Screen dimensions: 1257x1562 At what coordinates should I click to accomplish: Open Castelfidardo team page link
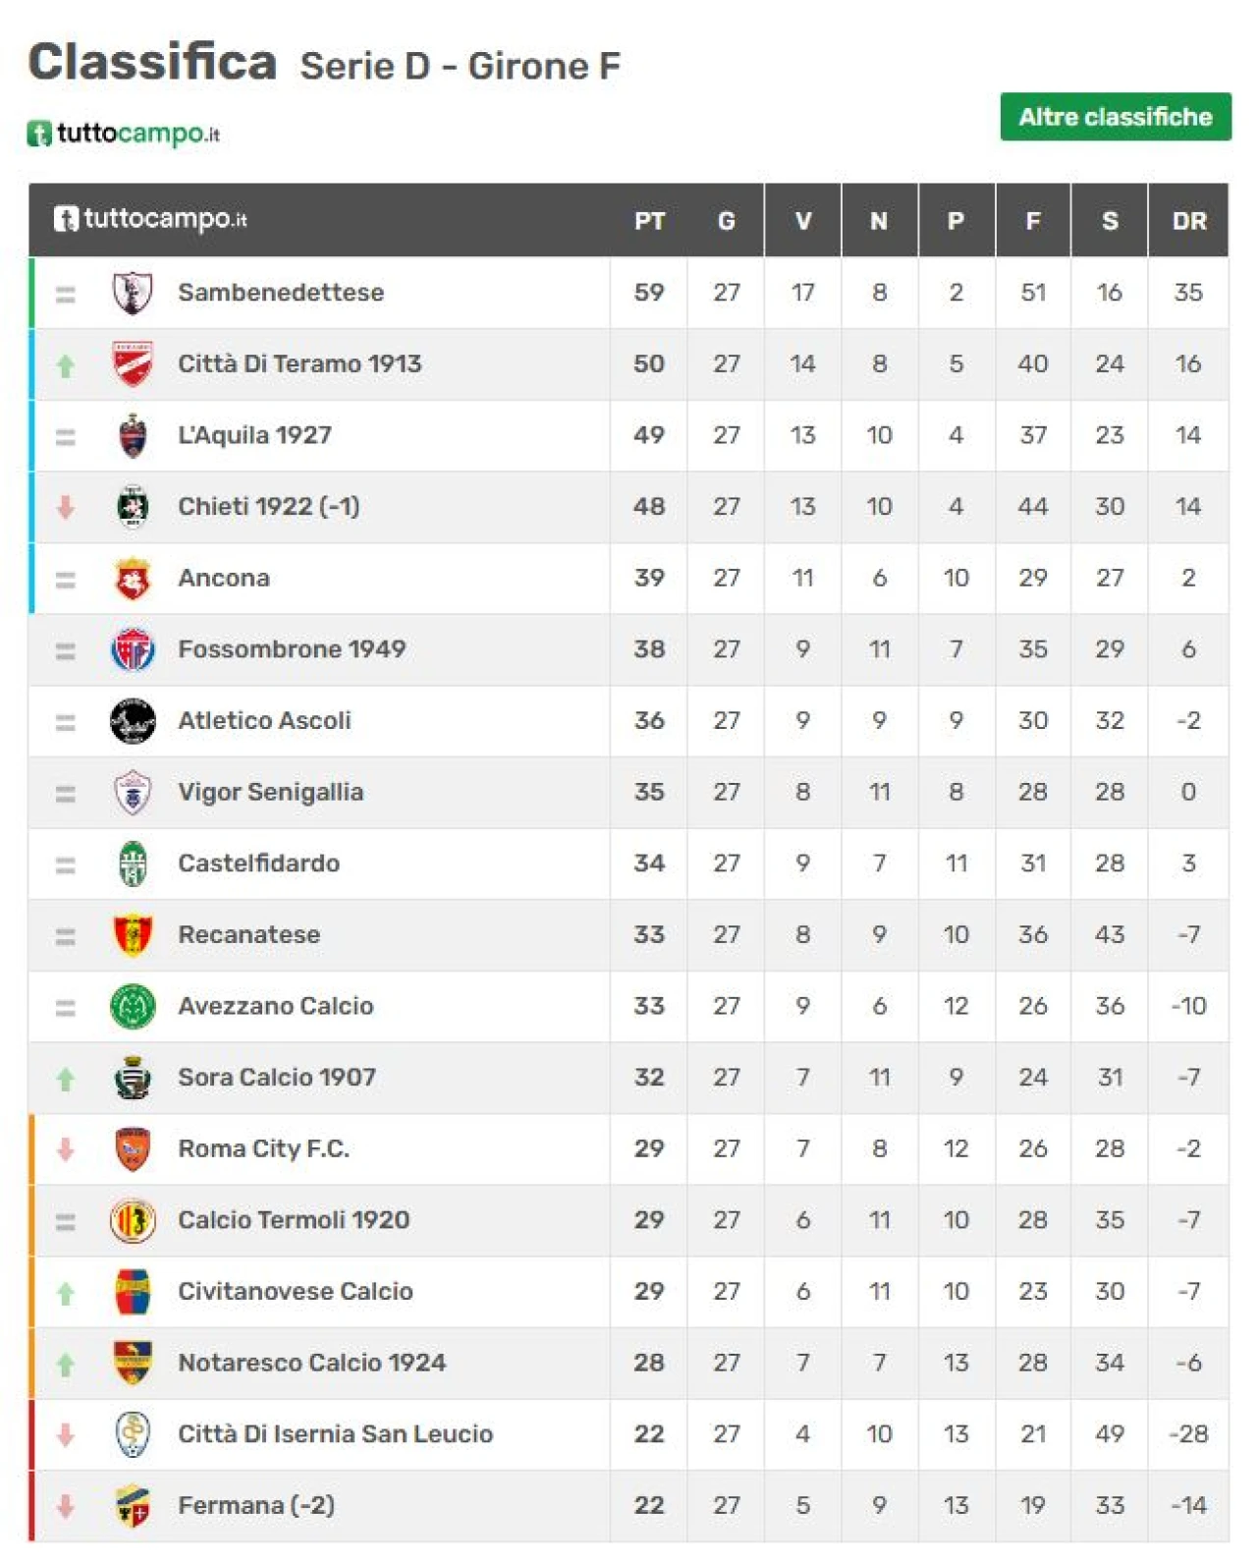(259, 864)
